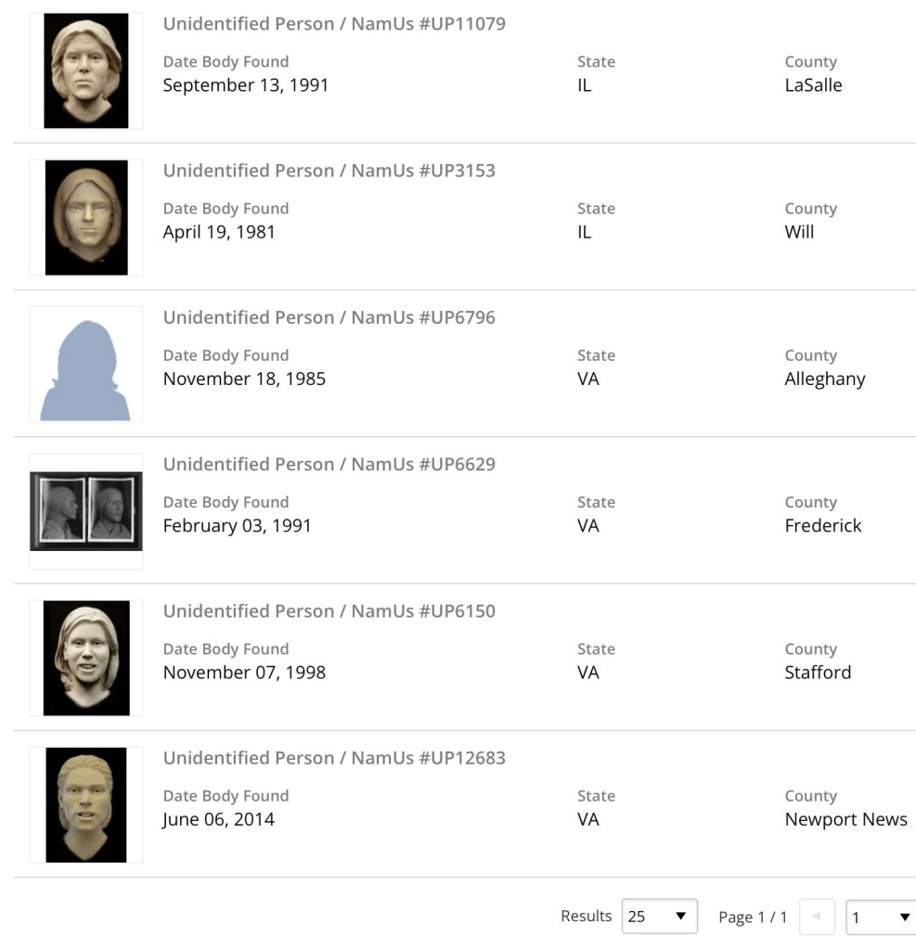Open thumbnail for case UP12683
This screenshot has width=916, height=950.
85,804
